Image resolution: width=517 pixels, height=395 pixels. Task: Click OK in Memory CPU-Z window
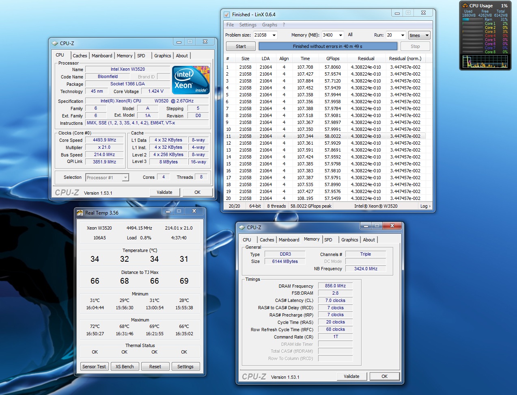[384, 376]
